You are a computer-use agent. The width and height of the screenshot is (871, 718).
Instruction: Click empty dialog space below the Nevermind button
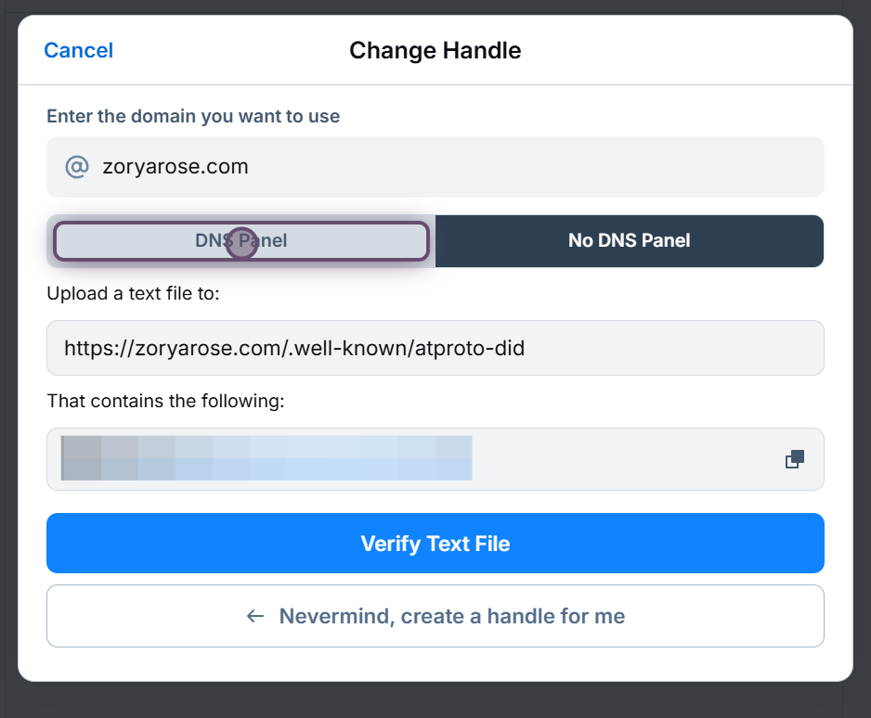coord(435,664)
